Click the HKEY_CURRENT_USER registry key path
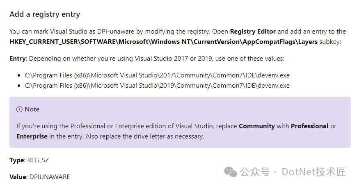Image resolution: width=357 pixels, height=186 pixels. click(163, 42)
